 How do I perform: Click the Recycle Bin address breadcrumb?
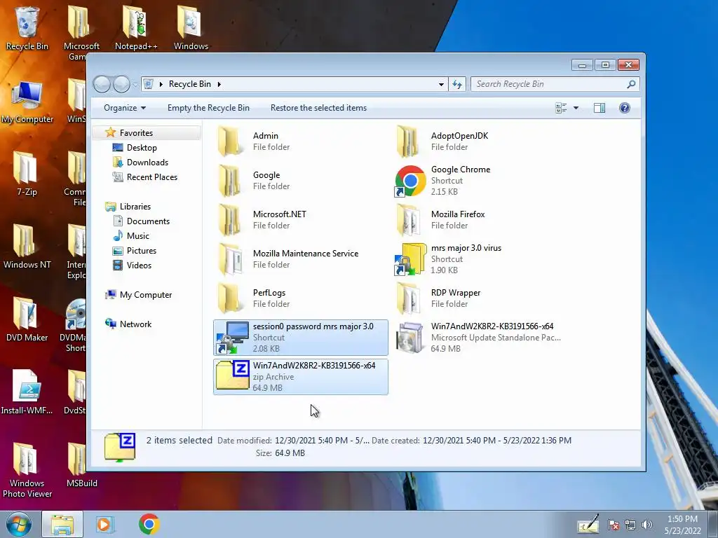pos(189,84)
